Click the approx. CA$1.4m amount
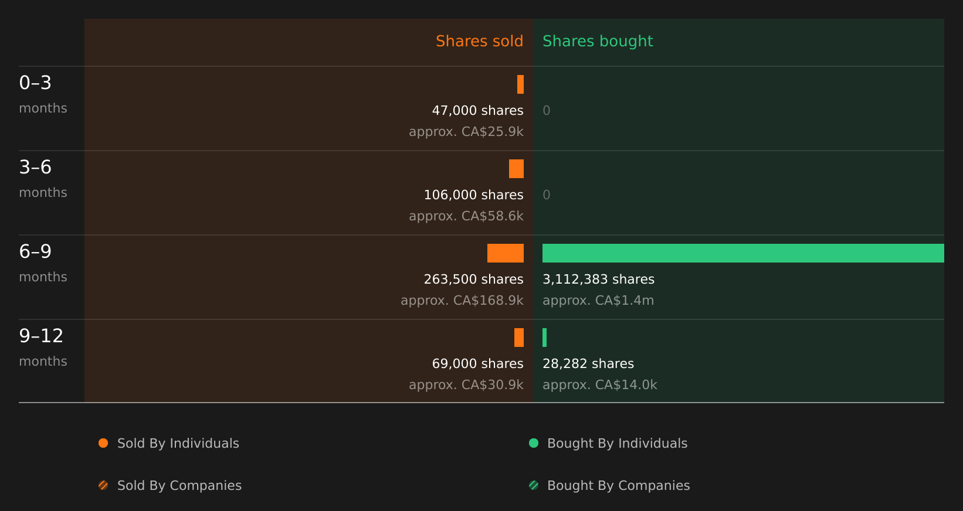The width and height of the screenshot is (963, 511). click(598, 301)
